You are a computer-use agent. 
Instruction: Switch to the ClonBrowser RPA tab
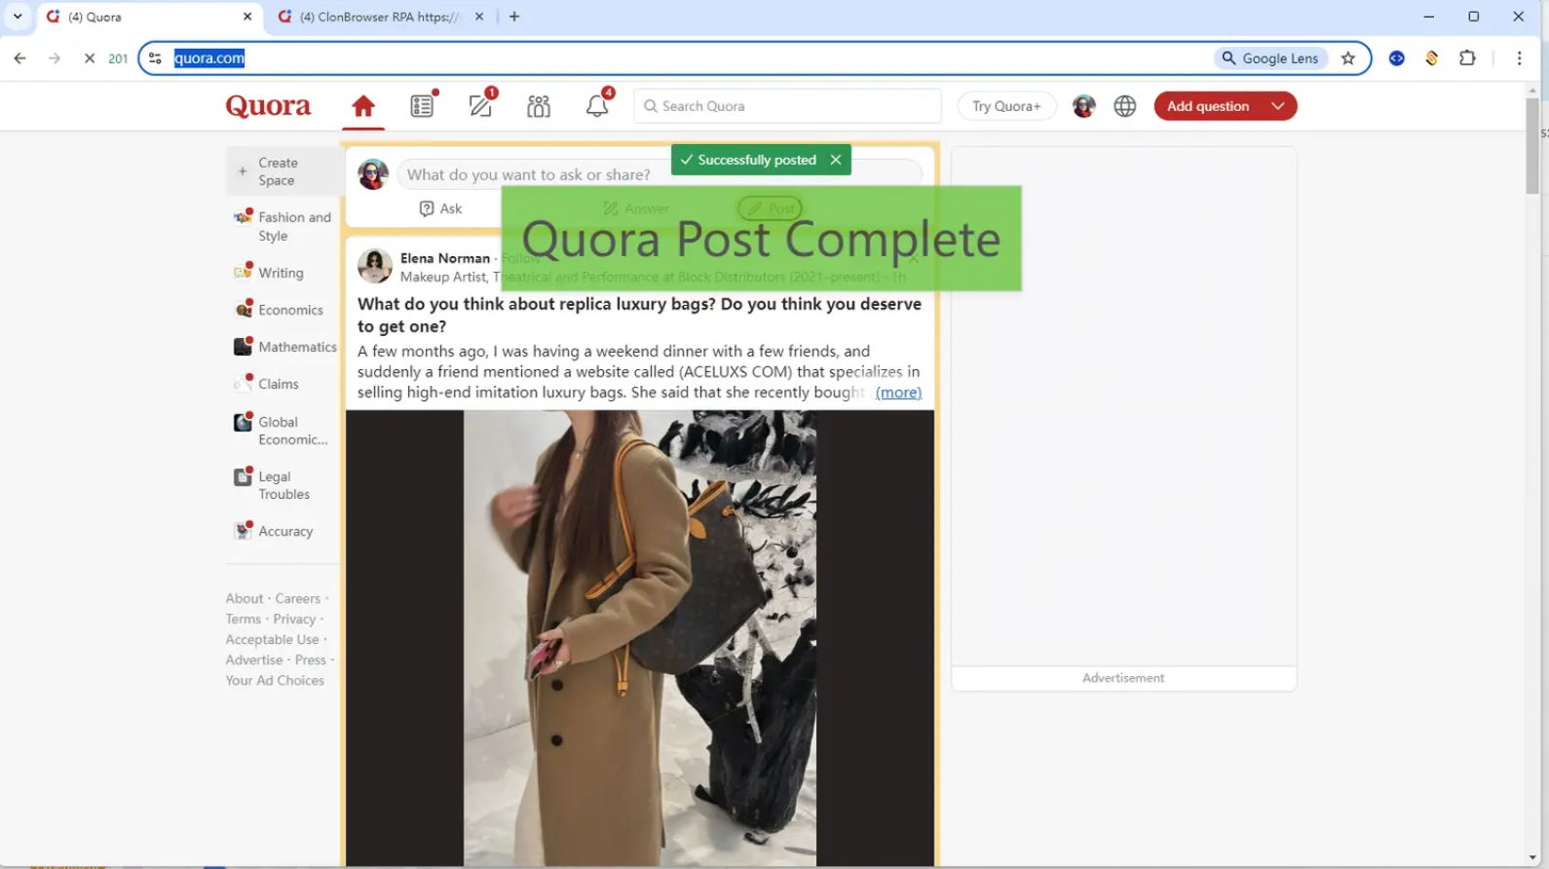pos(382,17)
